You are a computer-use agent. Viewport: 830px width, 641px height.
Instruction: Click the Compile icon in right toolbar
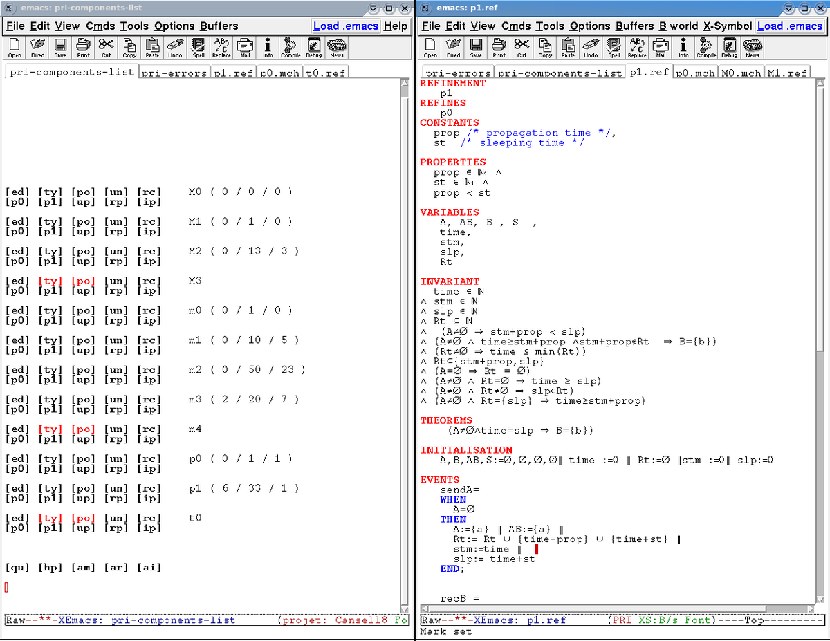(706, 47)
